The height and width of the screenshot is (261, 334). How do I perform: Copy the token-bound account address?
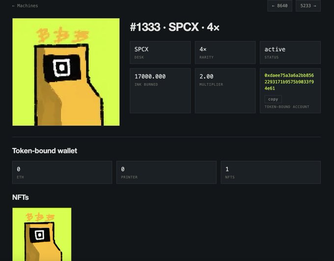tap(273, 99)
